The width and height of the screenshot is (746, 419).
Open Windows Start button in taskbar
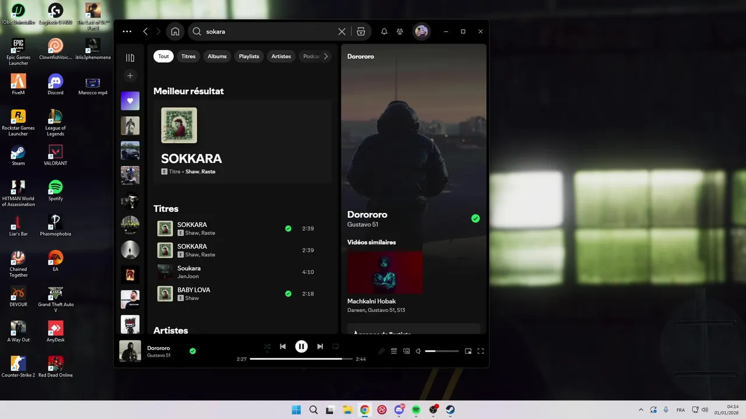point(296,410)
